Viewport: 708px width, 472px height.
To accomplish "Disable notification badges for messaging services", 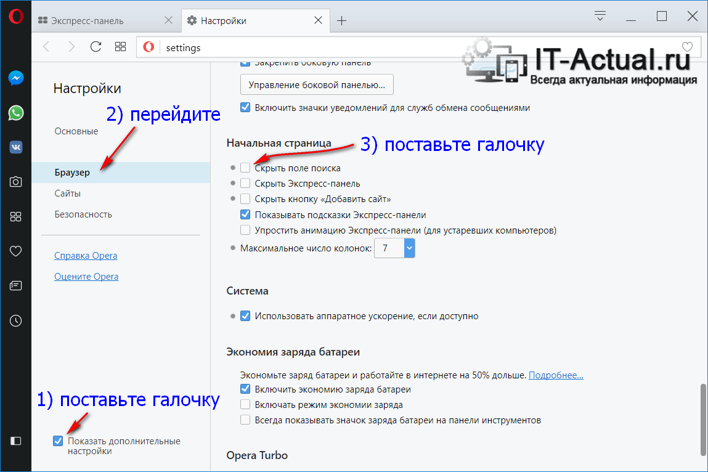I will point(245,107).
